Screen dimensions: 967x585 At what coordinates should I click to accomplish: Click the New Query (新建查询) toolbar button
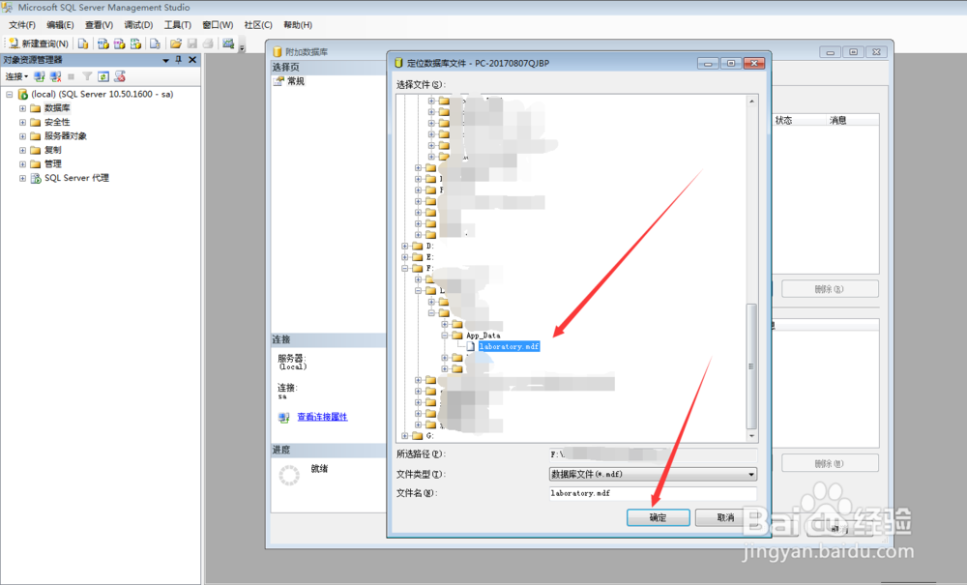pyautogui.click(x=39, y=44)
